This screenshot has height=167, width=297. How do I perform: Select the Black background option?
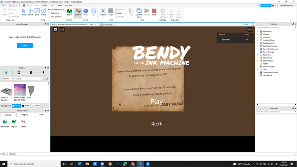click(26, 105)
